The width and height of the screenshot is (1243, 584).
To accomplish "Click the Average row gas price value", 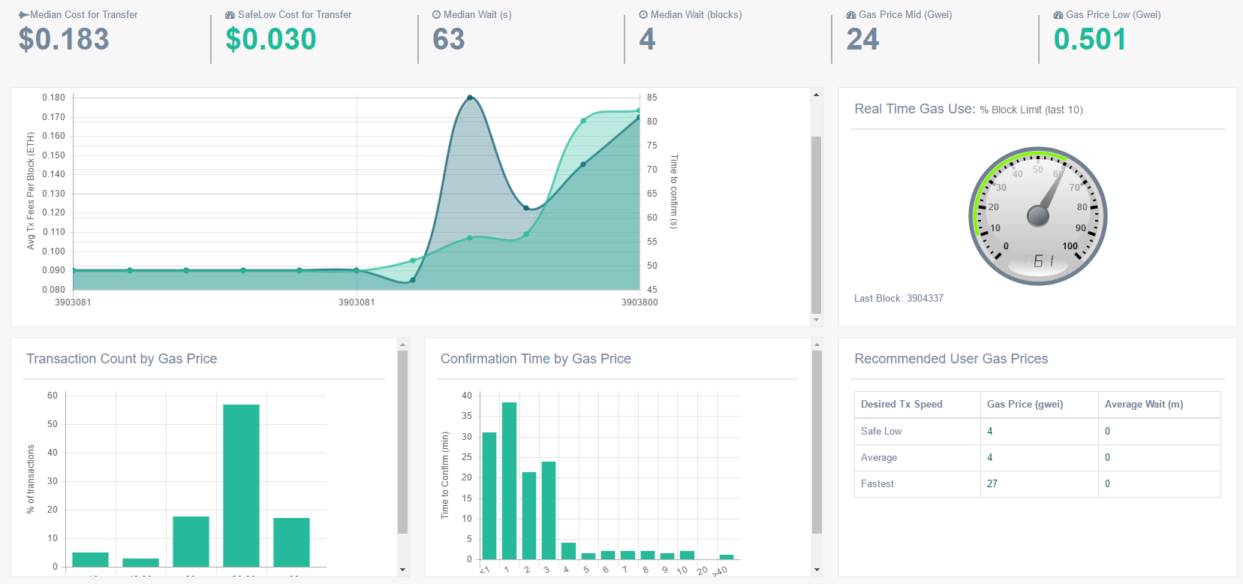I will pyautogui.click(x=990, y=458).
